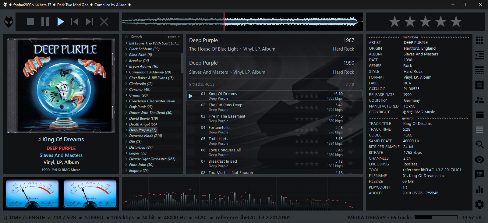The height and width of the screenshot is (223, 488).
Task: Pause the current track
Action: [45, 22]
